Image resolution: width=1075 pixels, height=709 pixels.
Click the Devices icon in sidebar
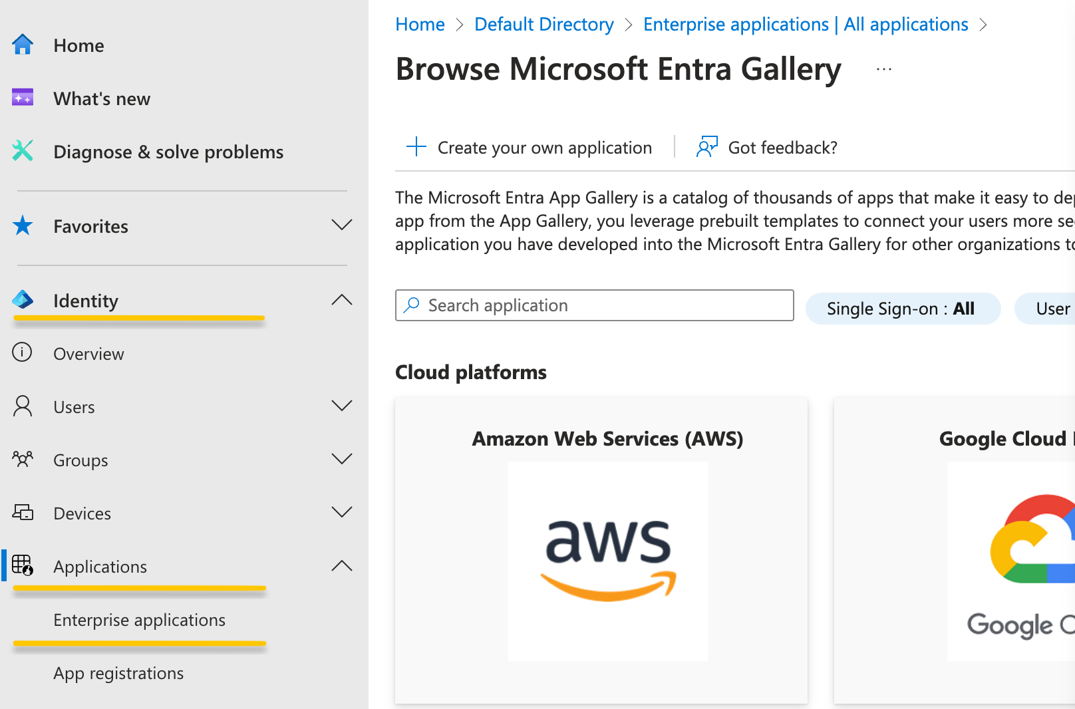click(x=23, y=512)
